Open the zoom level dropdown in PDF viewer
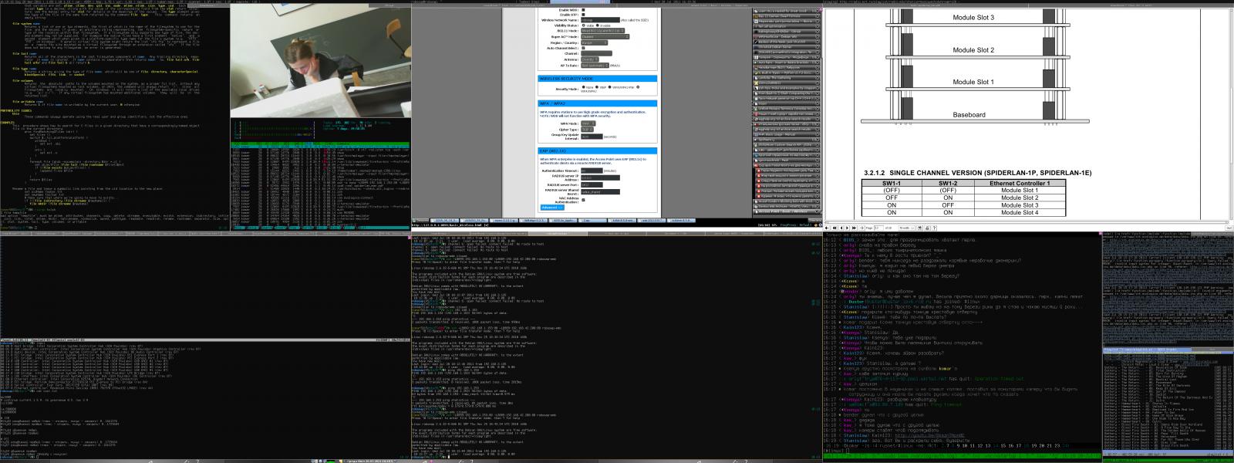 point(907,228)
